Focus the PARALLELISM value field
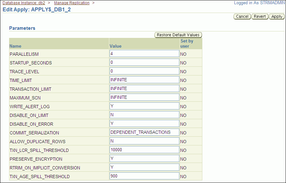The height and width of the screenshot is (183, 286). pos(144,53)
